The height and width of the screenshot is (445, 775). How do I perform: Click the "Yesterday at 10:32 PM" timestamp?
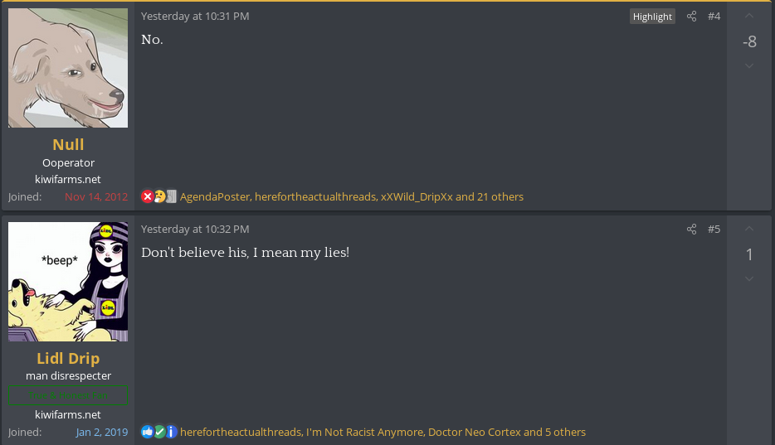(195, 230)
